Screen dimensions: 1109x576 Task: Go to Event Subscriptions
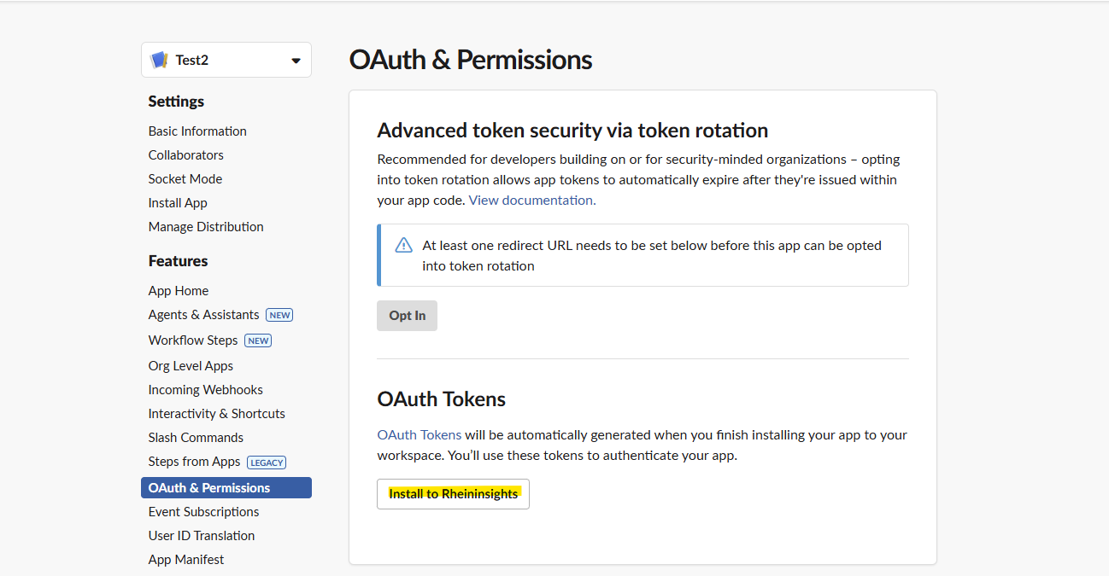tap(203, 512)
